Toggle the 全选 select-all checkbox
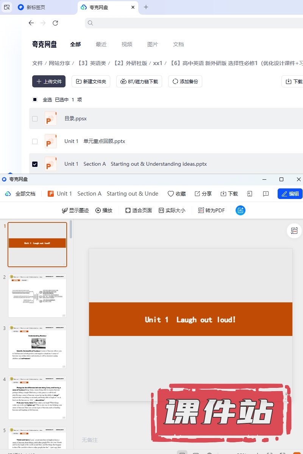 pos(35,100)
